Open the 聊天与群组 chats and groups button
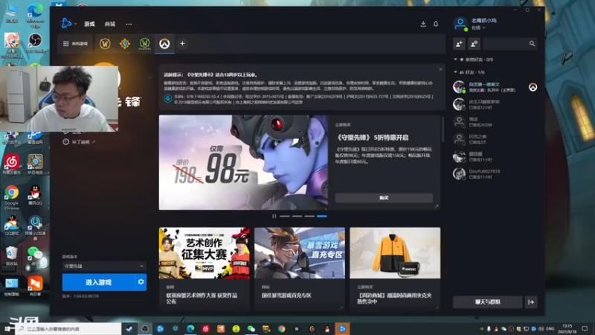 click(488, 302)
